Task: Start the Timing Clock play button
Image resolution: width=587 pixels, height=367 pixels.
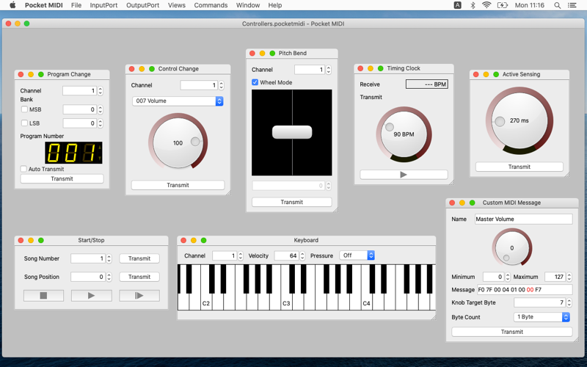Action: coord(404,175)
